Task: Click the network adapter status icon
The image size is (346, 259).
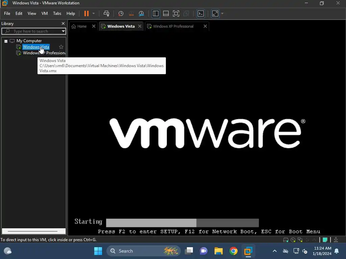Action: (300, 240)
